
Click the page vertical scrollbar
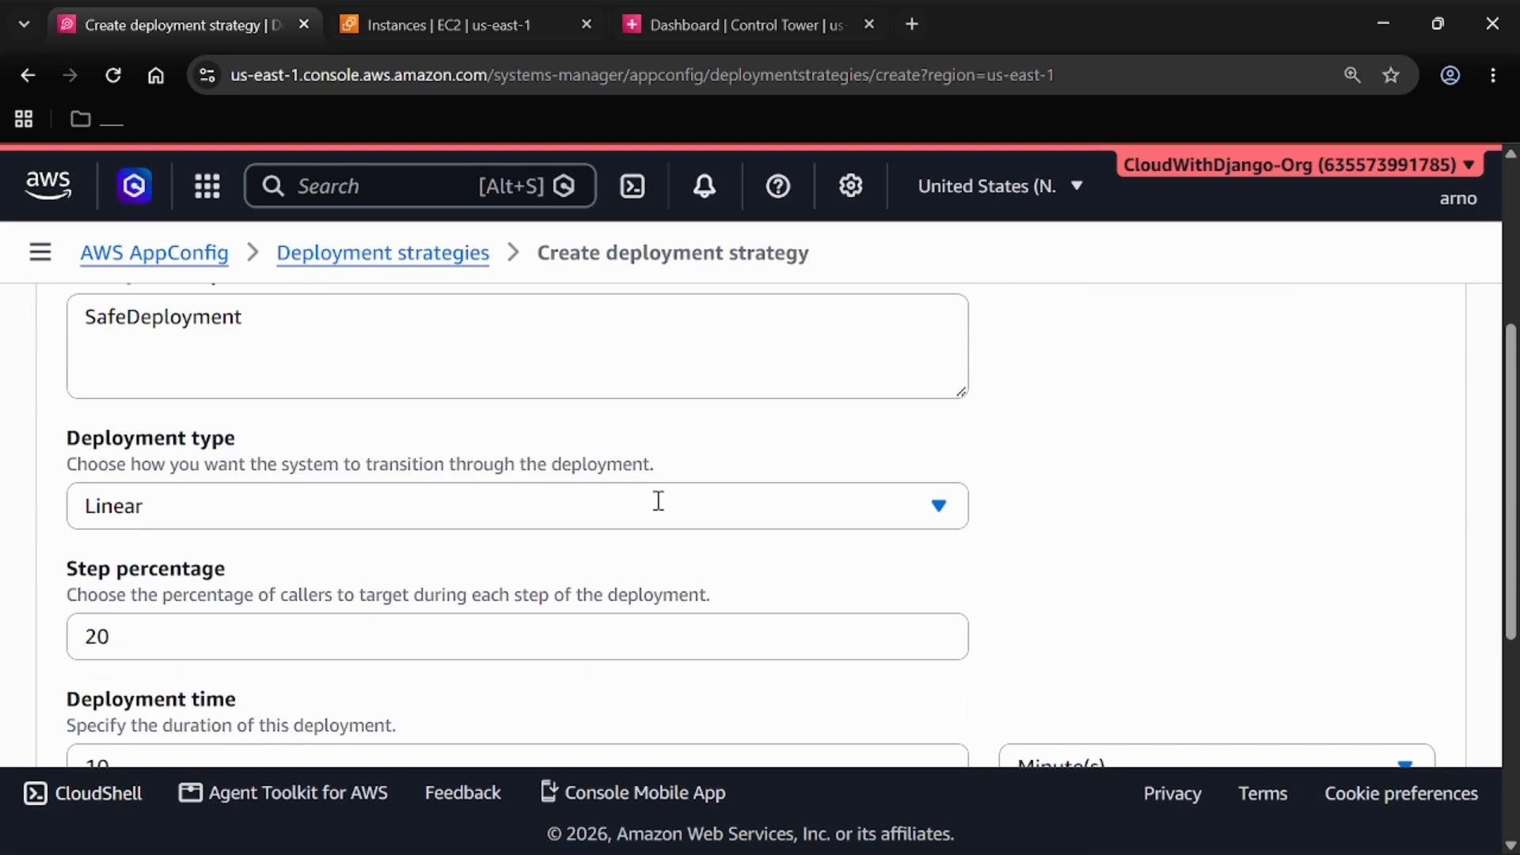click(x=1510, y=482)
